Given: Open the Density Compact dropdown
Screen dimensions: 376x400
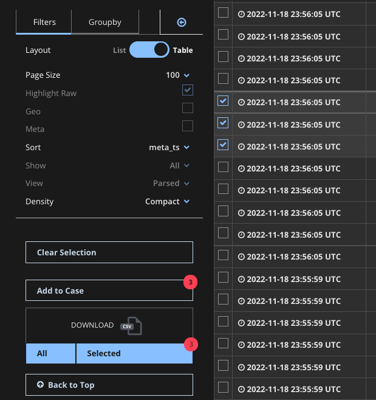Looking at the screenshot, I should pos(168,201).
